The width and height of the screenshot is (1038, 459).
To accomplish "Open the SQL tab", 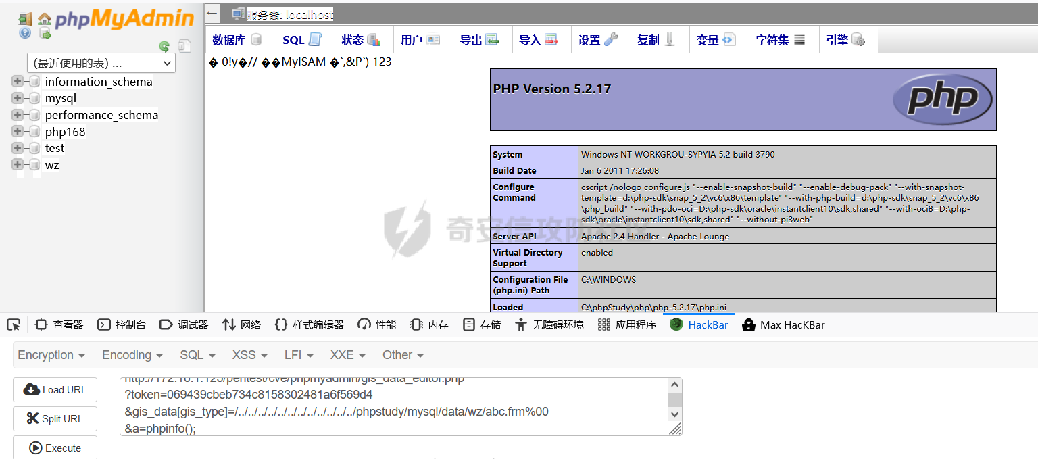I will 302,40.
